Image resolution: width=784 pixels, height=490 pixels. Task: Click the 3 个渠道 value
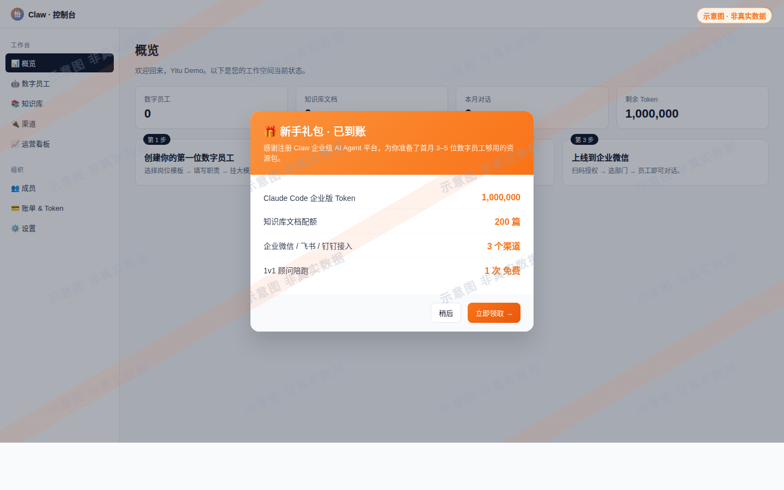click(504, 246)
